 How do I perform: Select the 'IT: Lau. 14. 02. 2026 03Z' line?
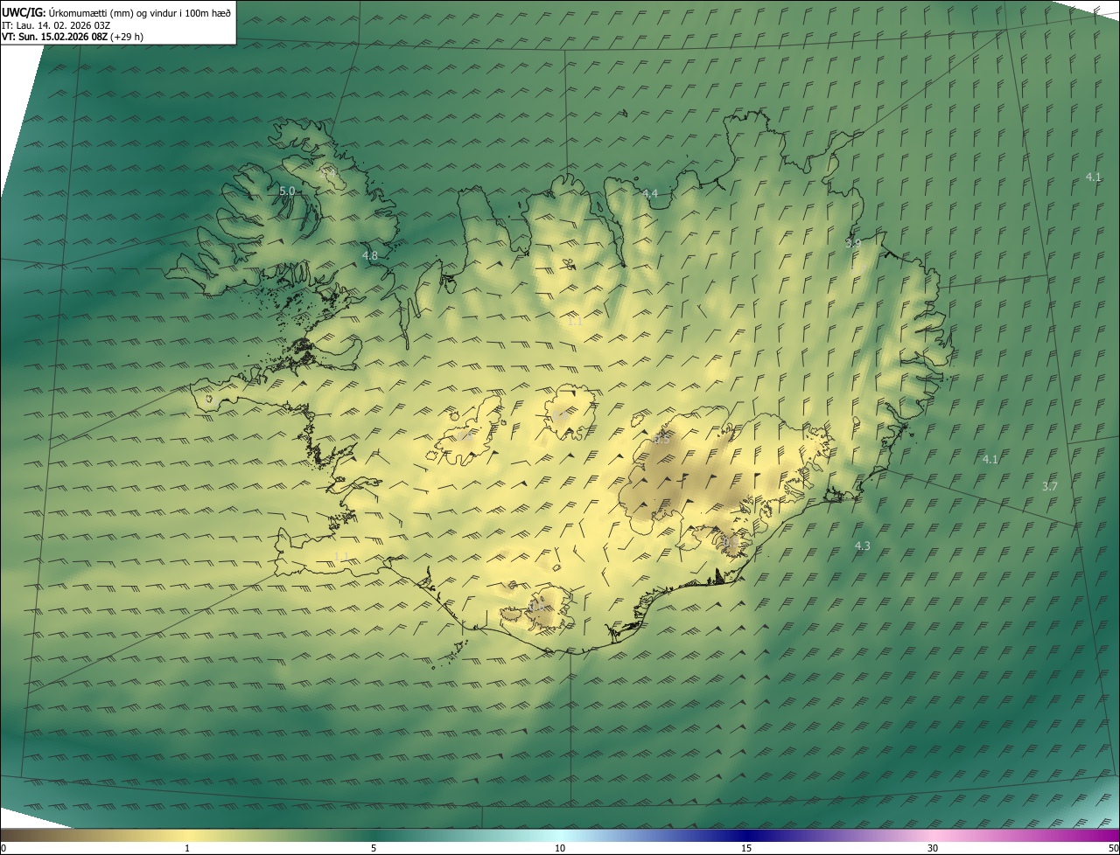pyautogui.click(x=55, y=25)
